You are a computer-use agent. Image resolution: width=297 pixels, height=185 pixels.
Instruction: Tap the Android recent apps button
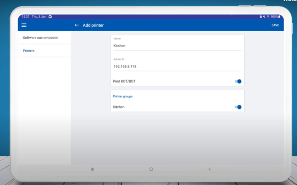coord(93,169)
